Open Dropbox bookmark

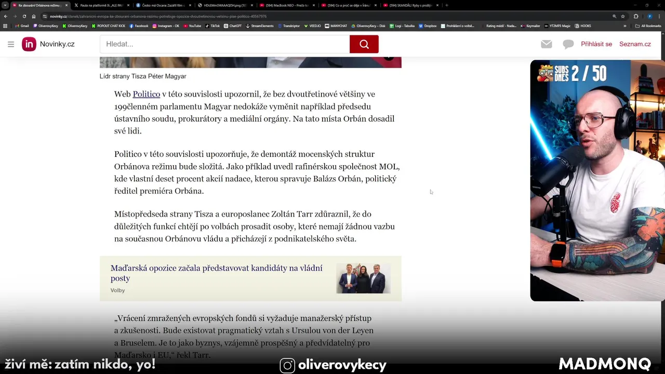[428, 25]
